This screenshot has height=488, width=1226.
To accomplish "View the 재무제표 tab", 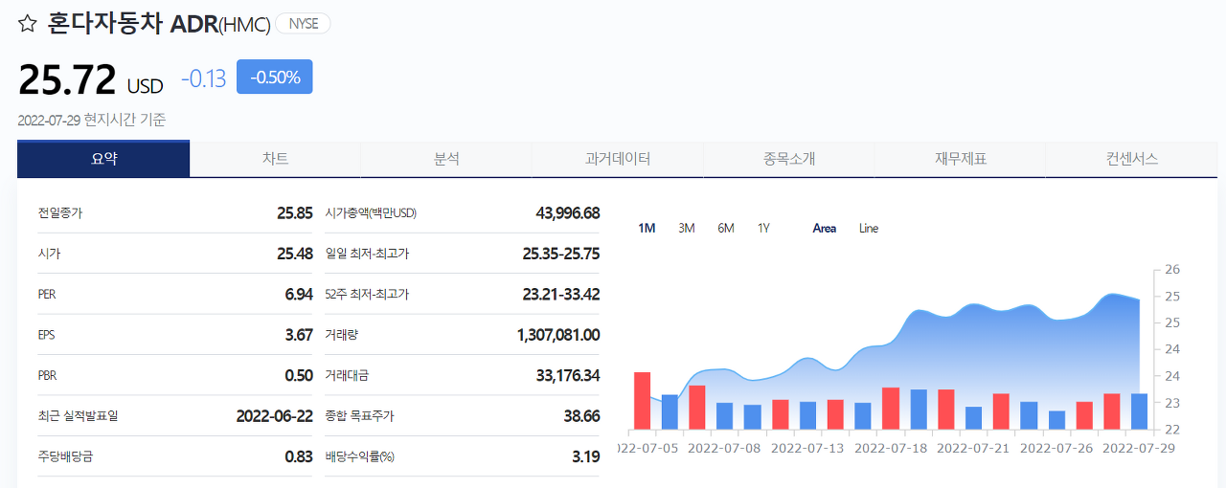I will [x=961, y=159].
